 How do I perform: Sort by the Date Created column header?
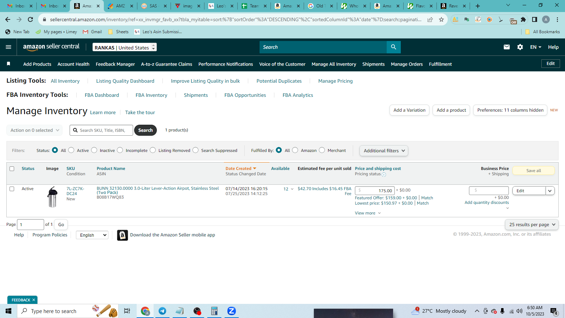pos(241,169)
